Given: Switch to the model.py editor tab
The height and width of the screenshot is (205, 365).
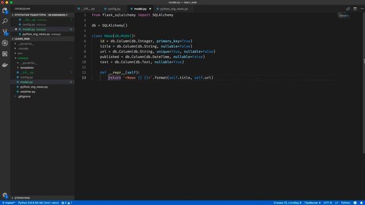Looking at the screenshot, I should pos(140,9).
